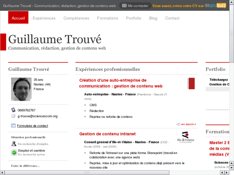Click the scroll up arrow at top of vertical scrollbar
This screenshot has height=175, width=234.
click(x=232, y=2)
